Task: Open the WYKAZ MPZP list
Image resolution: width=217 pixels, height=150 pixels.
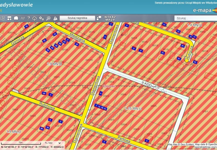Action: coord(110,18)
